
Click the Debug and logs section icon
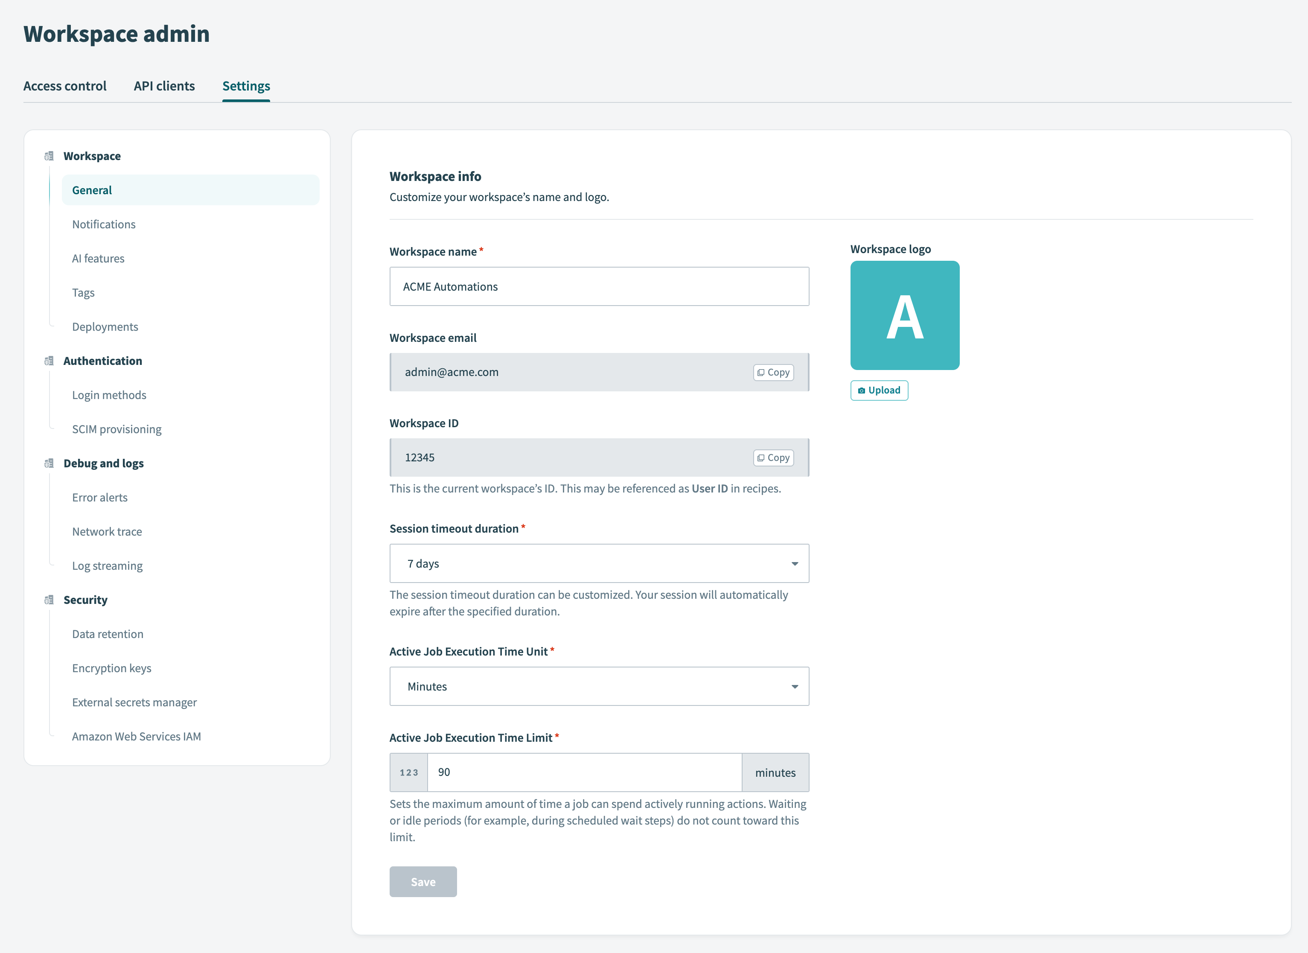49,463
